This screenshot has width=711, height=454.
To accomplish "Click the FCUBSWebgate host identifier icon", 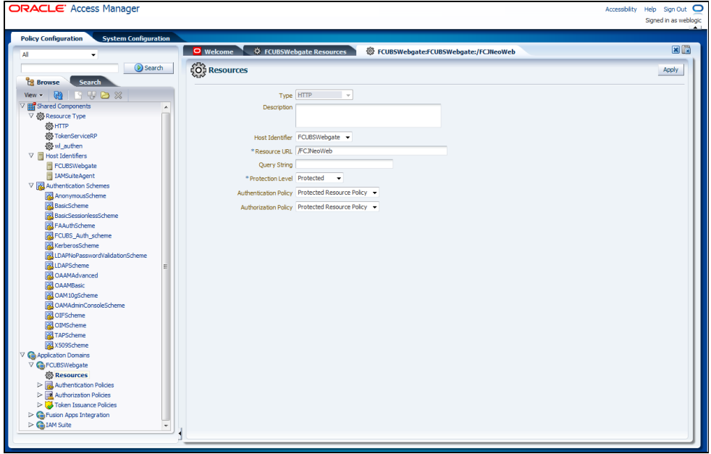I will (49, 166).
